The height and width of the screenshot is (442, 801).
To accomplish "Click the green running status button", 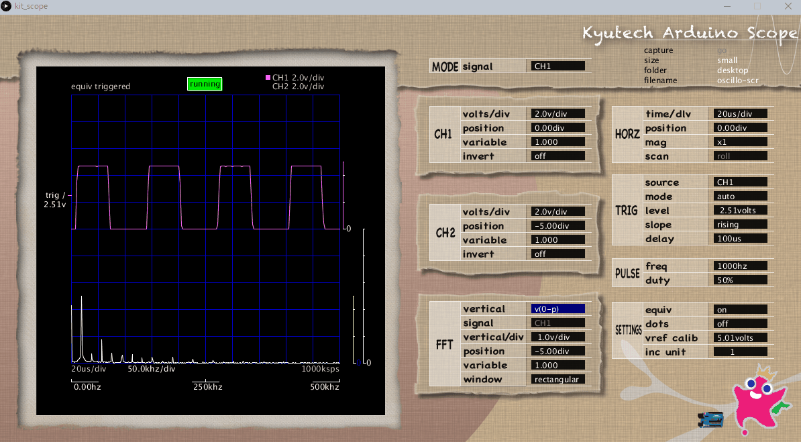I will (205, 84).
